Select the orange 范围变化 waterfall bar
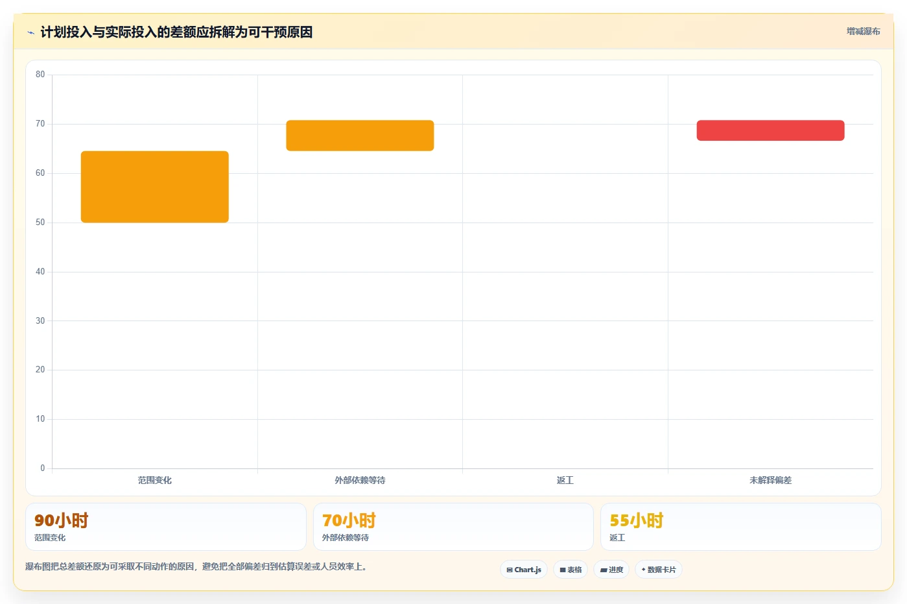Image resolution: width=907 pixels, height=604 pixels. [155, 187]
